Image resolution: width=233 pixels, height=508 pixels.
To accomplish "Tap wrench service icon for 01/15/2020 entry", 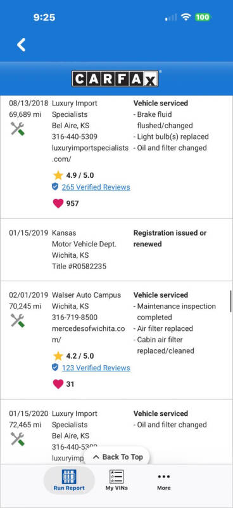I will point(18,439).
